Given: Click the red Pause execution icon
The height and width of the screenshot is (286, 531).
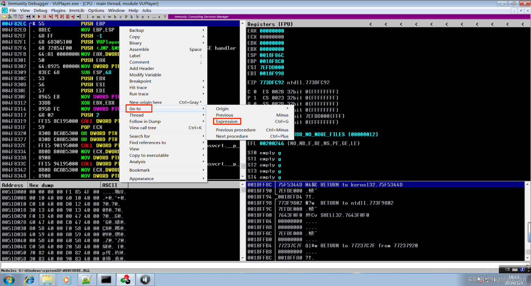Looking at the screenshot, I should pos(45,16).
